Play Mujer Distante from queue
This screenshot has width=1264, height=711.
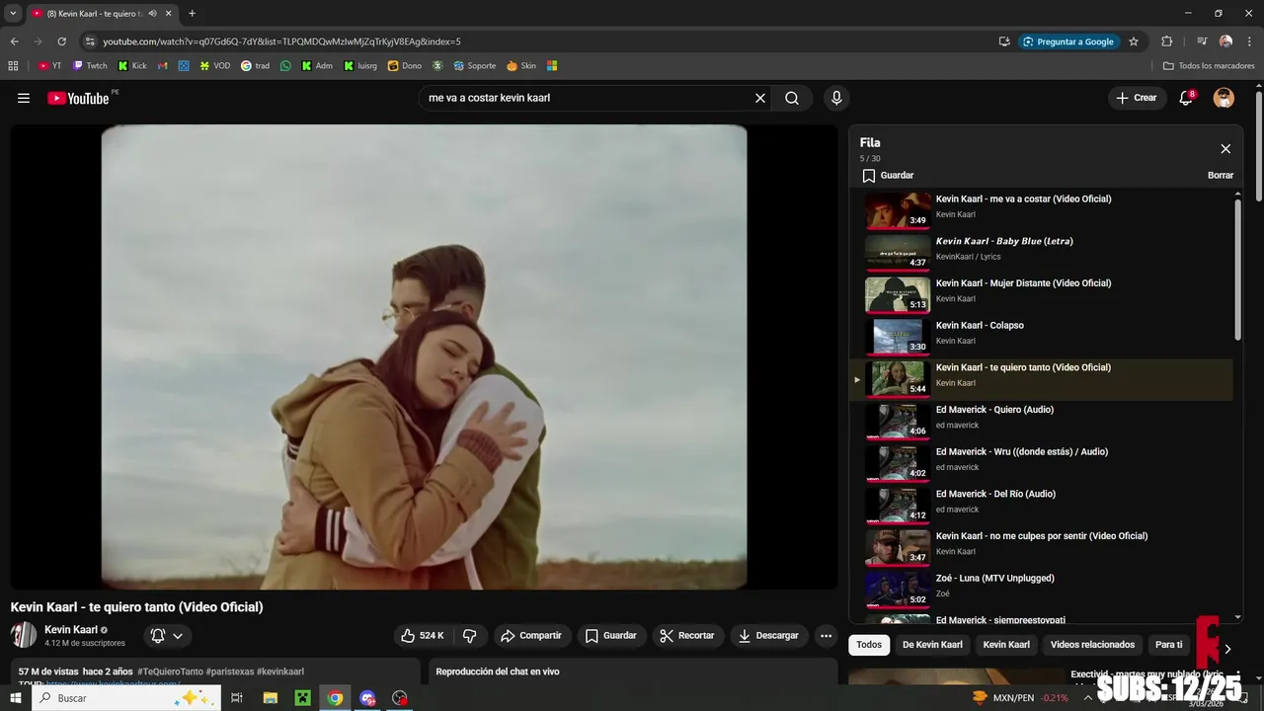(1042, 295)
